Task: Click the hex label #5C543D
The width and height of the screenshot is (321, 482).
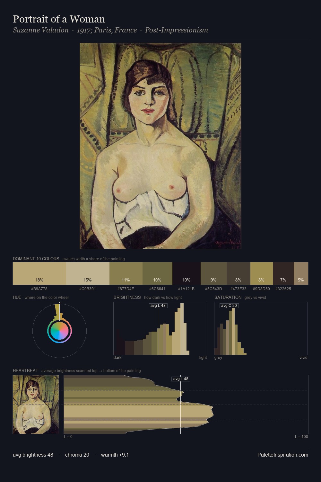Action: tap(213, 289)
